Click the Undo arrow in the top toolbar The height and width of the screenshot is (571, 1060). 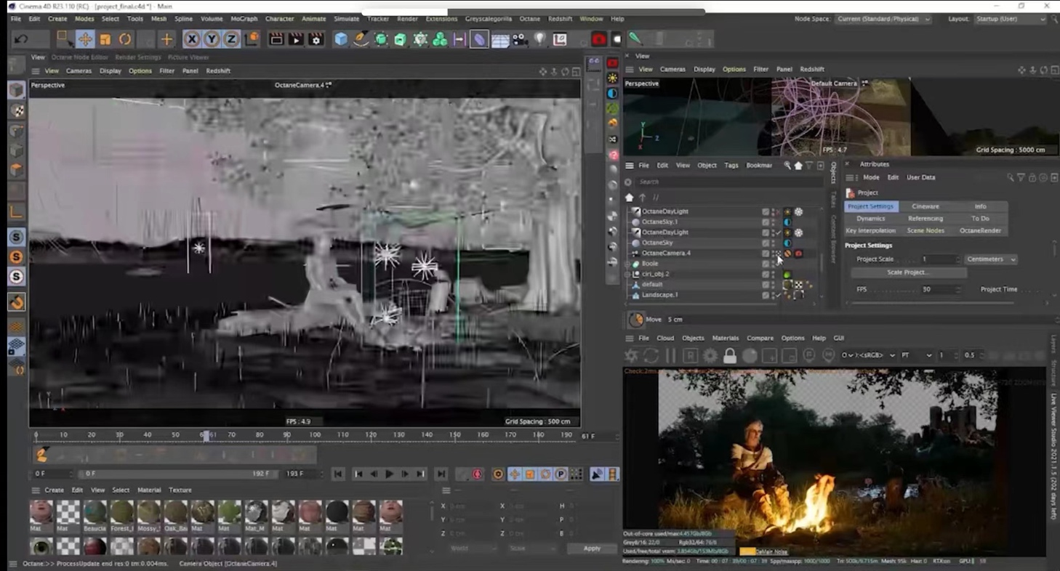pos(22,39)
